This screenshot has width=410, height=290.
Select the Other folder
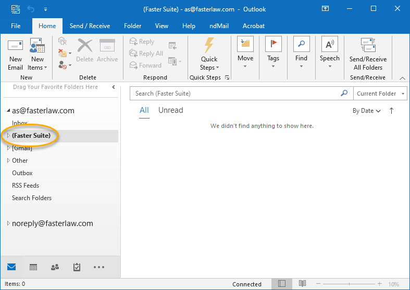pyautogui.click(x=20, y=161)
